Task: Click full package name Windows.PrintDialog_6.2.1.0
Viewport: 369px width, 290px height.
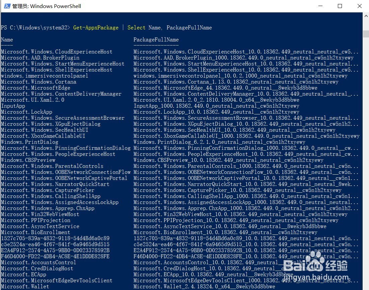Action: tap(219, 142)
